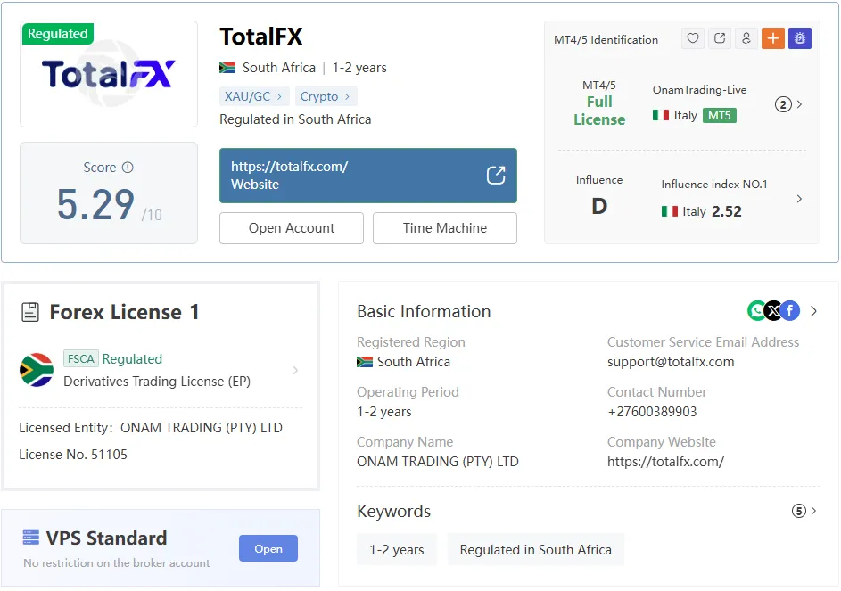The height and width of the screenshot is (591, 841).
Task: Click the Regulated in South Africa keyword chip
Action: (x=535, y=549)
